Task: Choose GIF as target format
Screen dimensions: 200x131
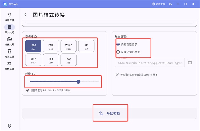Action: [86, 46]
